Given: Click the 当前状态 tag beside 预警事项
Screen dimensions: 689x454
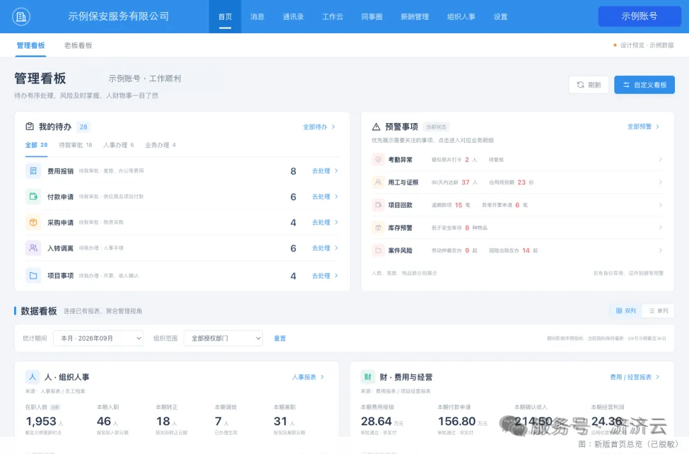Looking at the screenshot, I should (x=436, y=127).
